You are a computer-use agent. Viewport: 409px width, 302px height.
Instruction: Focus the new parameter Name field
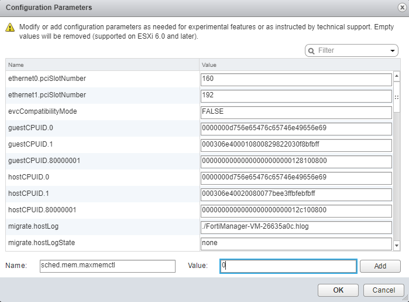107,266
